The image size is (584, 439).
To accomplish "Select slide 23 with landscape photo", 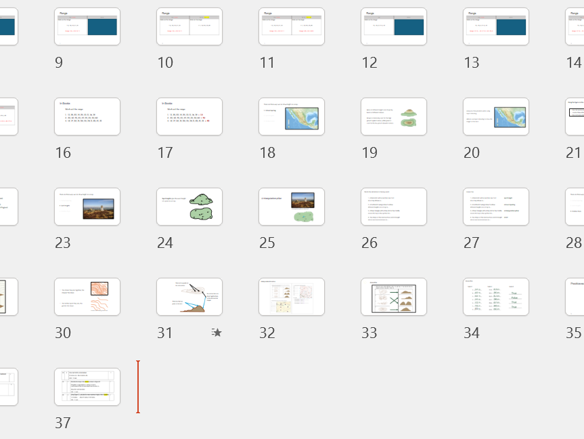I will click(87, 207).
